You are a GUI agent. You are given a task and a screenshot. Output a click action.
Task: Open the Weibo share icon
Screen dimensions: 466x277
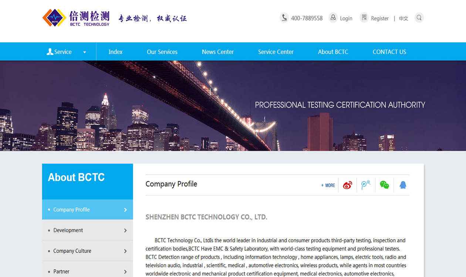pos(348,185)
